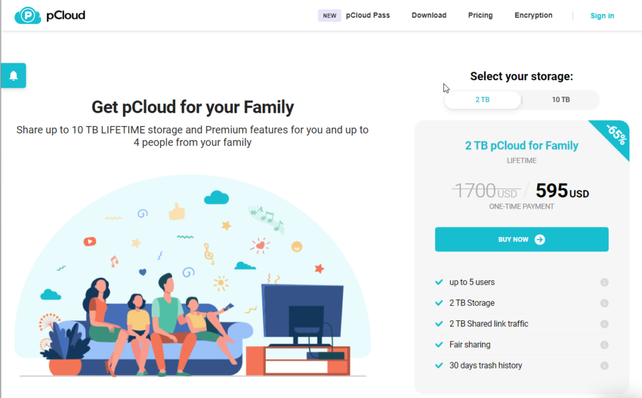Go to the Download page
The width and height of the screenshot is (642, 398).
tap(429, 16)
